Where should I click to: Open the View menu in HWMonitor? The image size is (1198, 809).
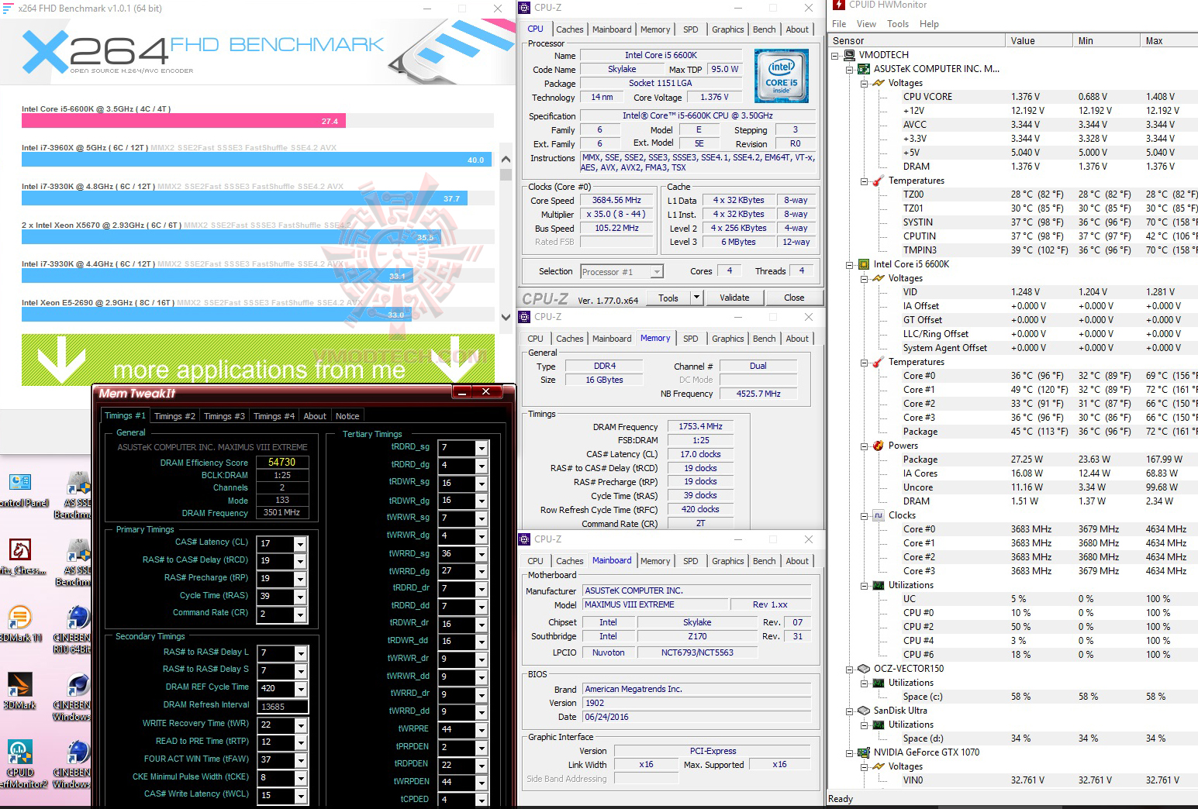click(866, 23)
